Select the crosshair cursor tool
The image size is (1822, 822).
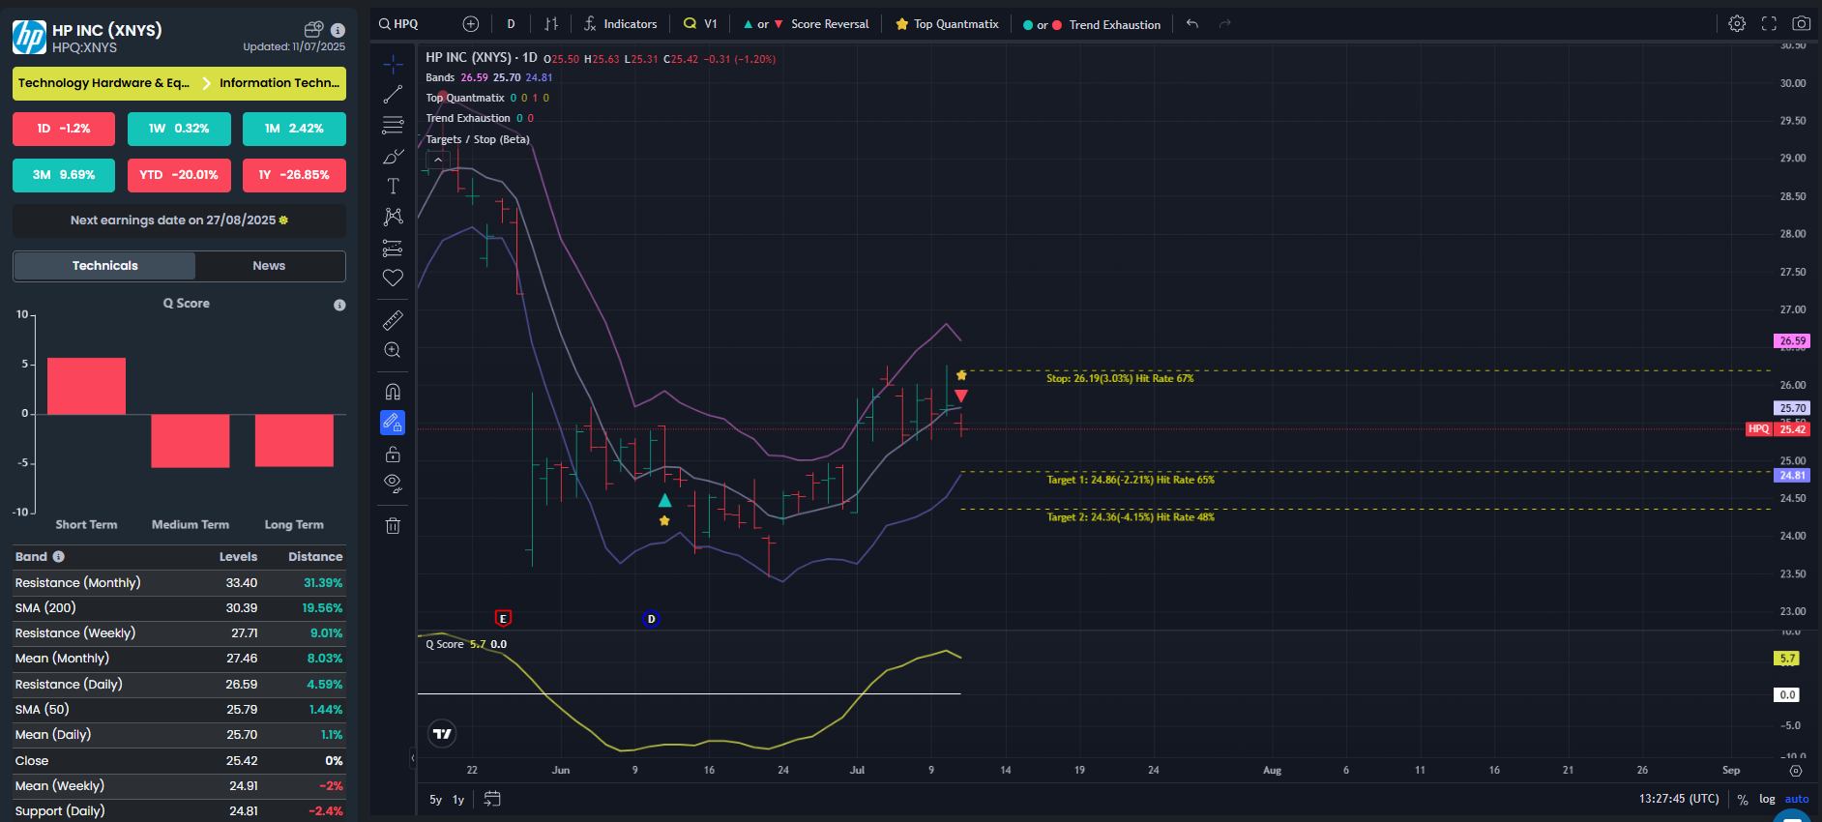(x=393, y=65)
